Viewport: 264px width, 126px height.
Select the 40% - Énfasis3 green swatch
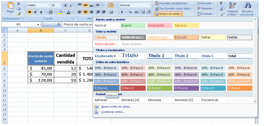tap(160, 75)
